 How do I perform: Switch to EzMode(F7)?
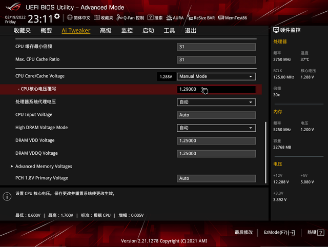click(279, 233)
